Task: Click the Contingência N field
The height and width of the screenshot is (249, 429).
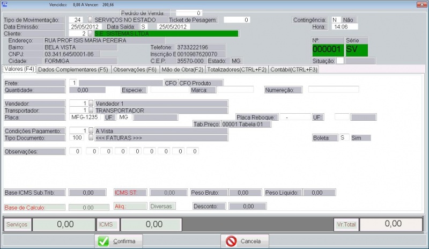Action: coord(336,20)
